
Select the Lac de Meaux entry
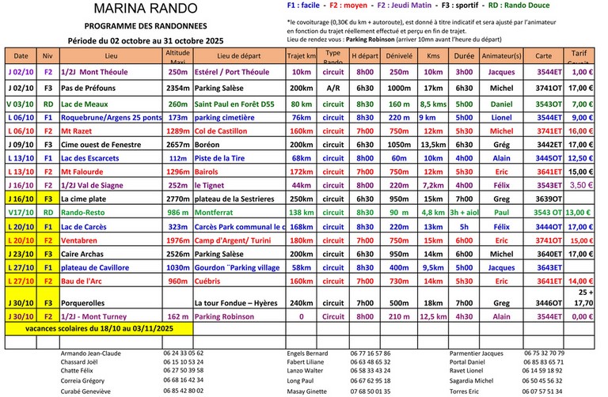pyautogui.click(x=84, y=104)
